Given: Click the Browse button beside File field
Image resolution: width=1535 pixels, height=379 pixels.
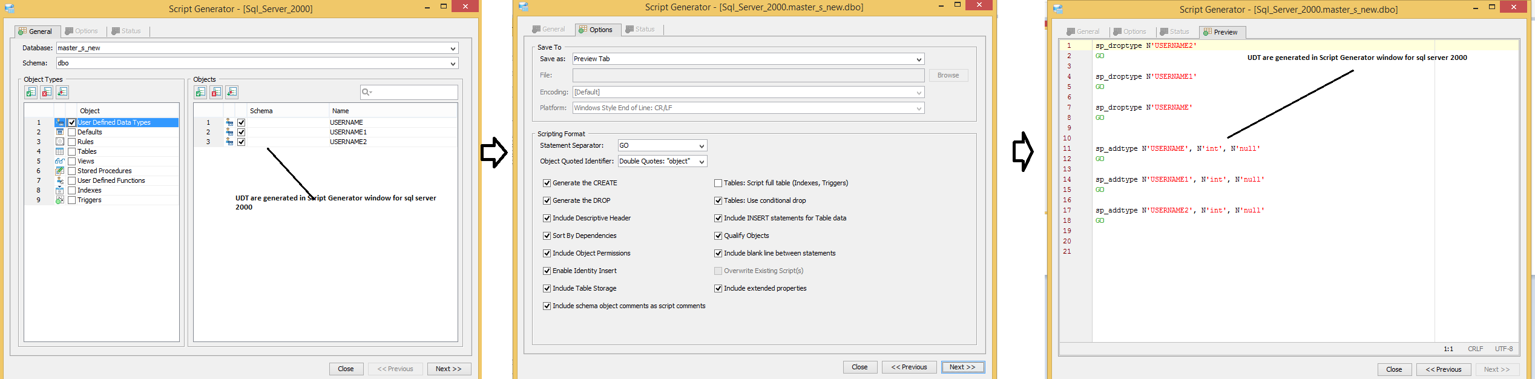Looking at the screenshot, I should click(948, 75).
